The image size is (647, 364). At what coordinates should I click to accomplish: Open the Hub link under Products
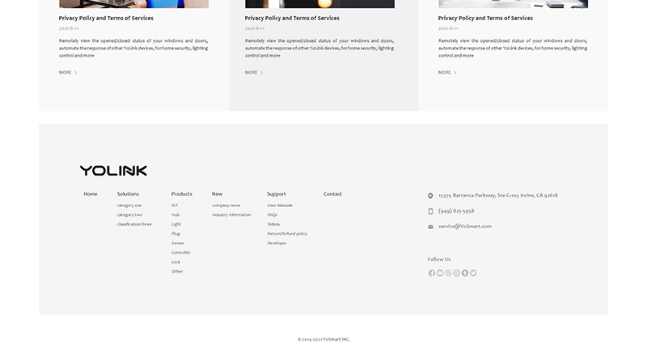[175, 214]
